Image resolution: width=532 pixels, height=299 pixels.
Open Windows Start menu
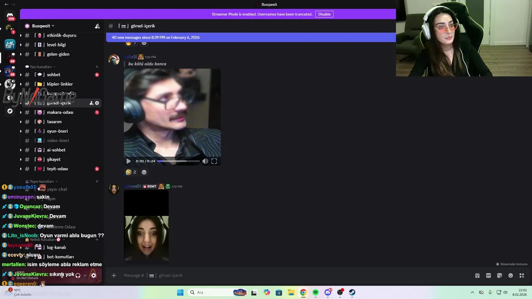click(x=180, y=292)
